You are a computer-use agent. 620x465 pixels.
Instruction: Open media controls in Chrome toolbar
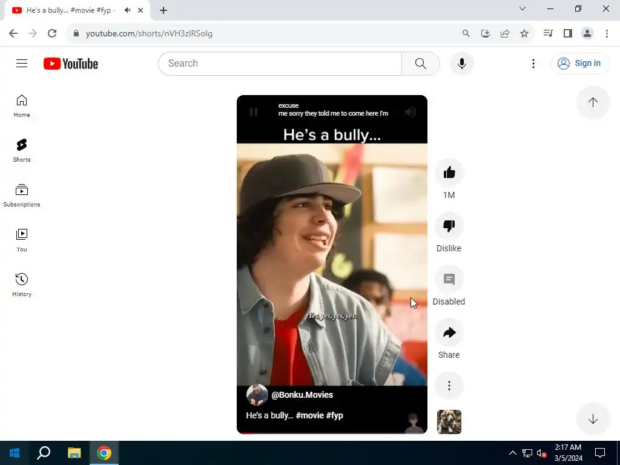click(x=548, y=33)
